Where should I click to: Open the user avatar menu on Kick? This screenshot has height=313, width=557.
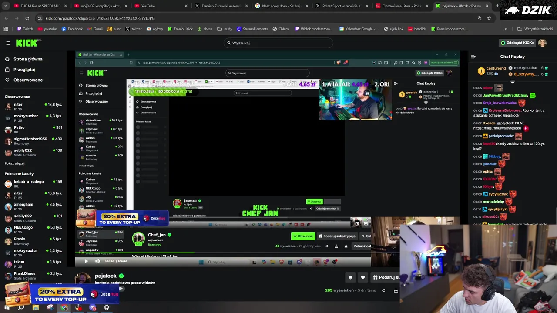click(x=542, y=43)
